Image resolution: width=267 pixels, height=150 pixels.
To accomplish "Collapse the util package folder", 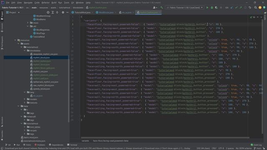I will (28, 26).
